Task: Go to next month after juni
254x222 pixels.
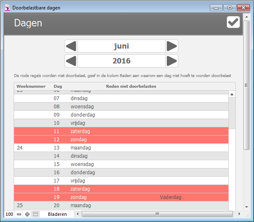Action: (x=172, y=46)
